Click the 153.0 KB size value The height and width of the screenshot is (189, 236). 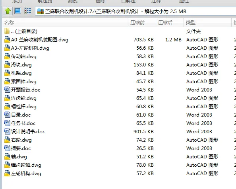(x=143, y=65)
